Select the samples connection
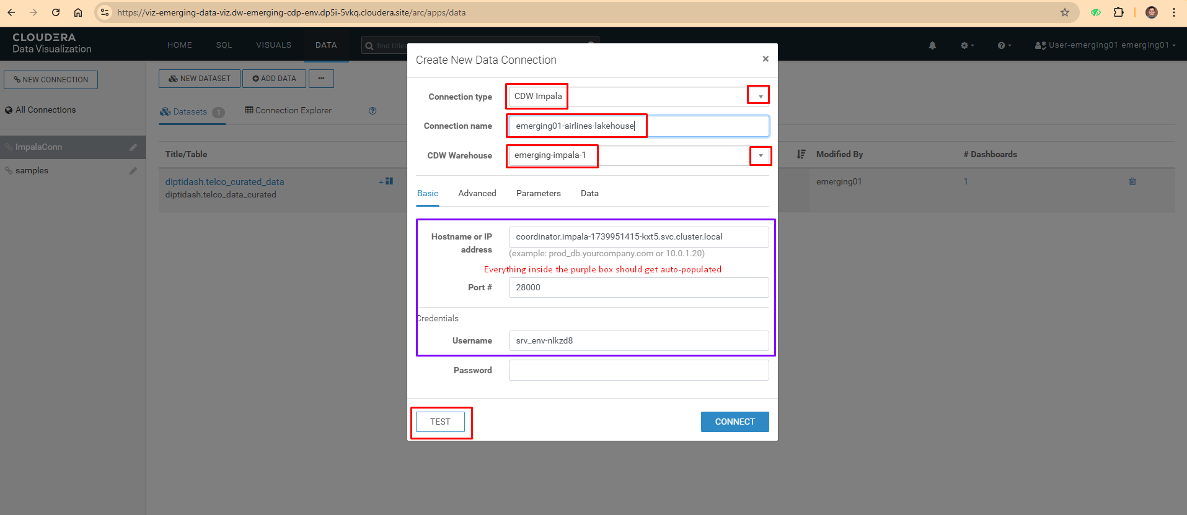The width and height of the screenshot is (1187, 515). [x=32, y=171]
